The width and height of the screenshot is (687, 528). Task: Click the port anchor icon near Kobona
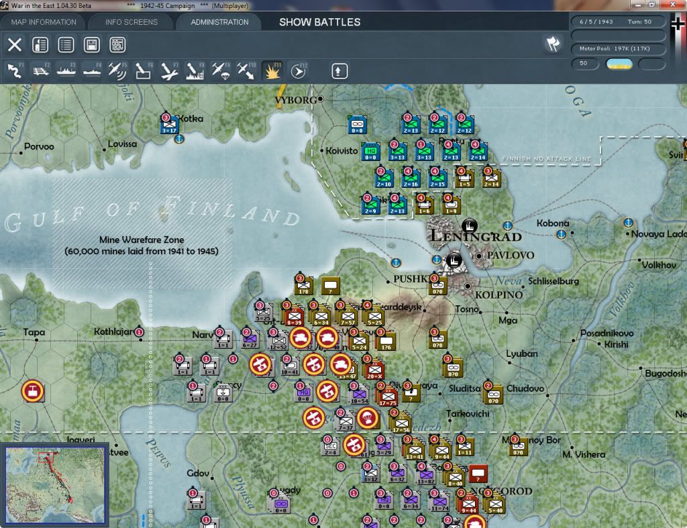561,234
